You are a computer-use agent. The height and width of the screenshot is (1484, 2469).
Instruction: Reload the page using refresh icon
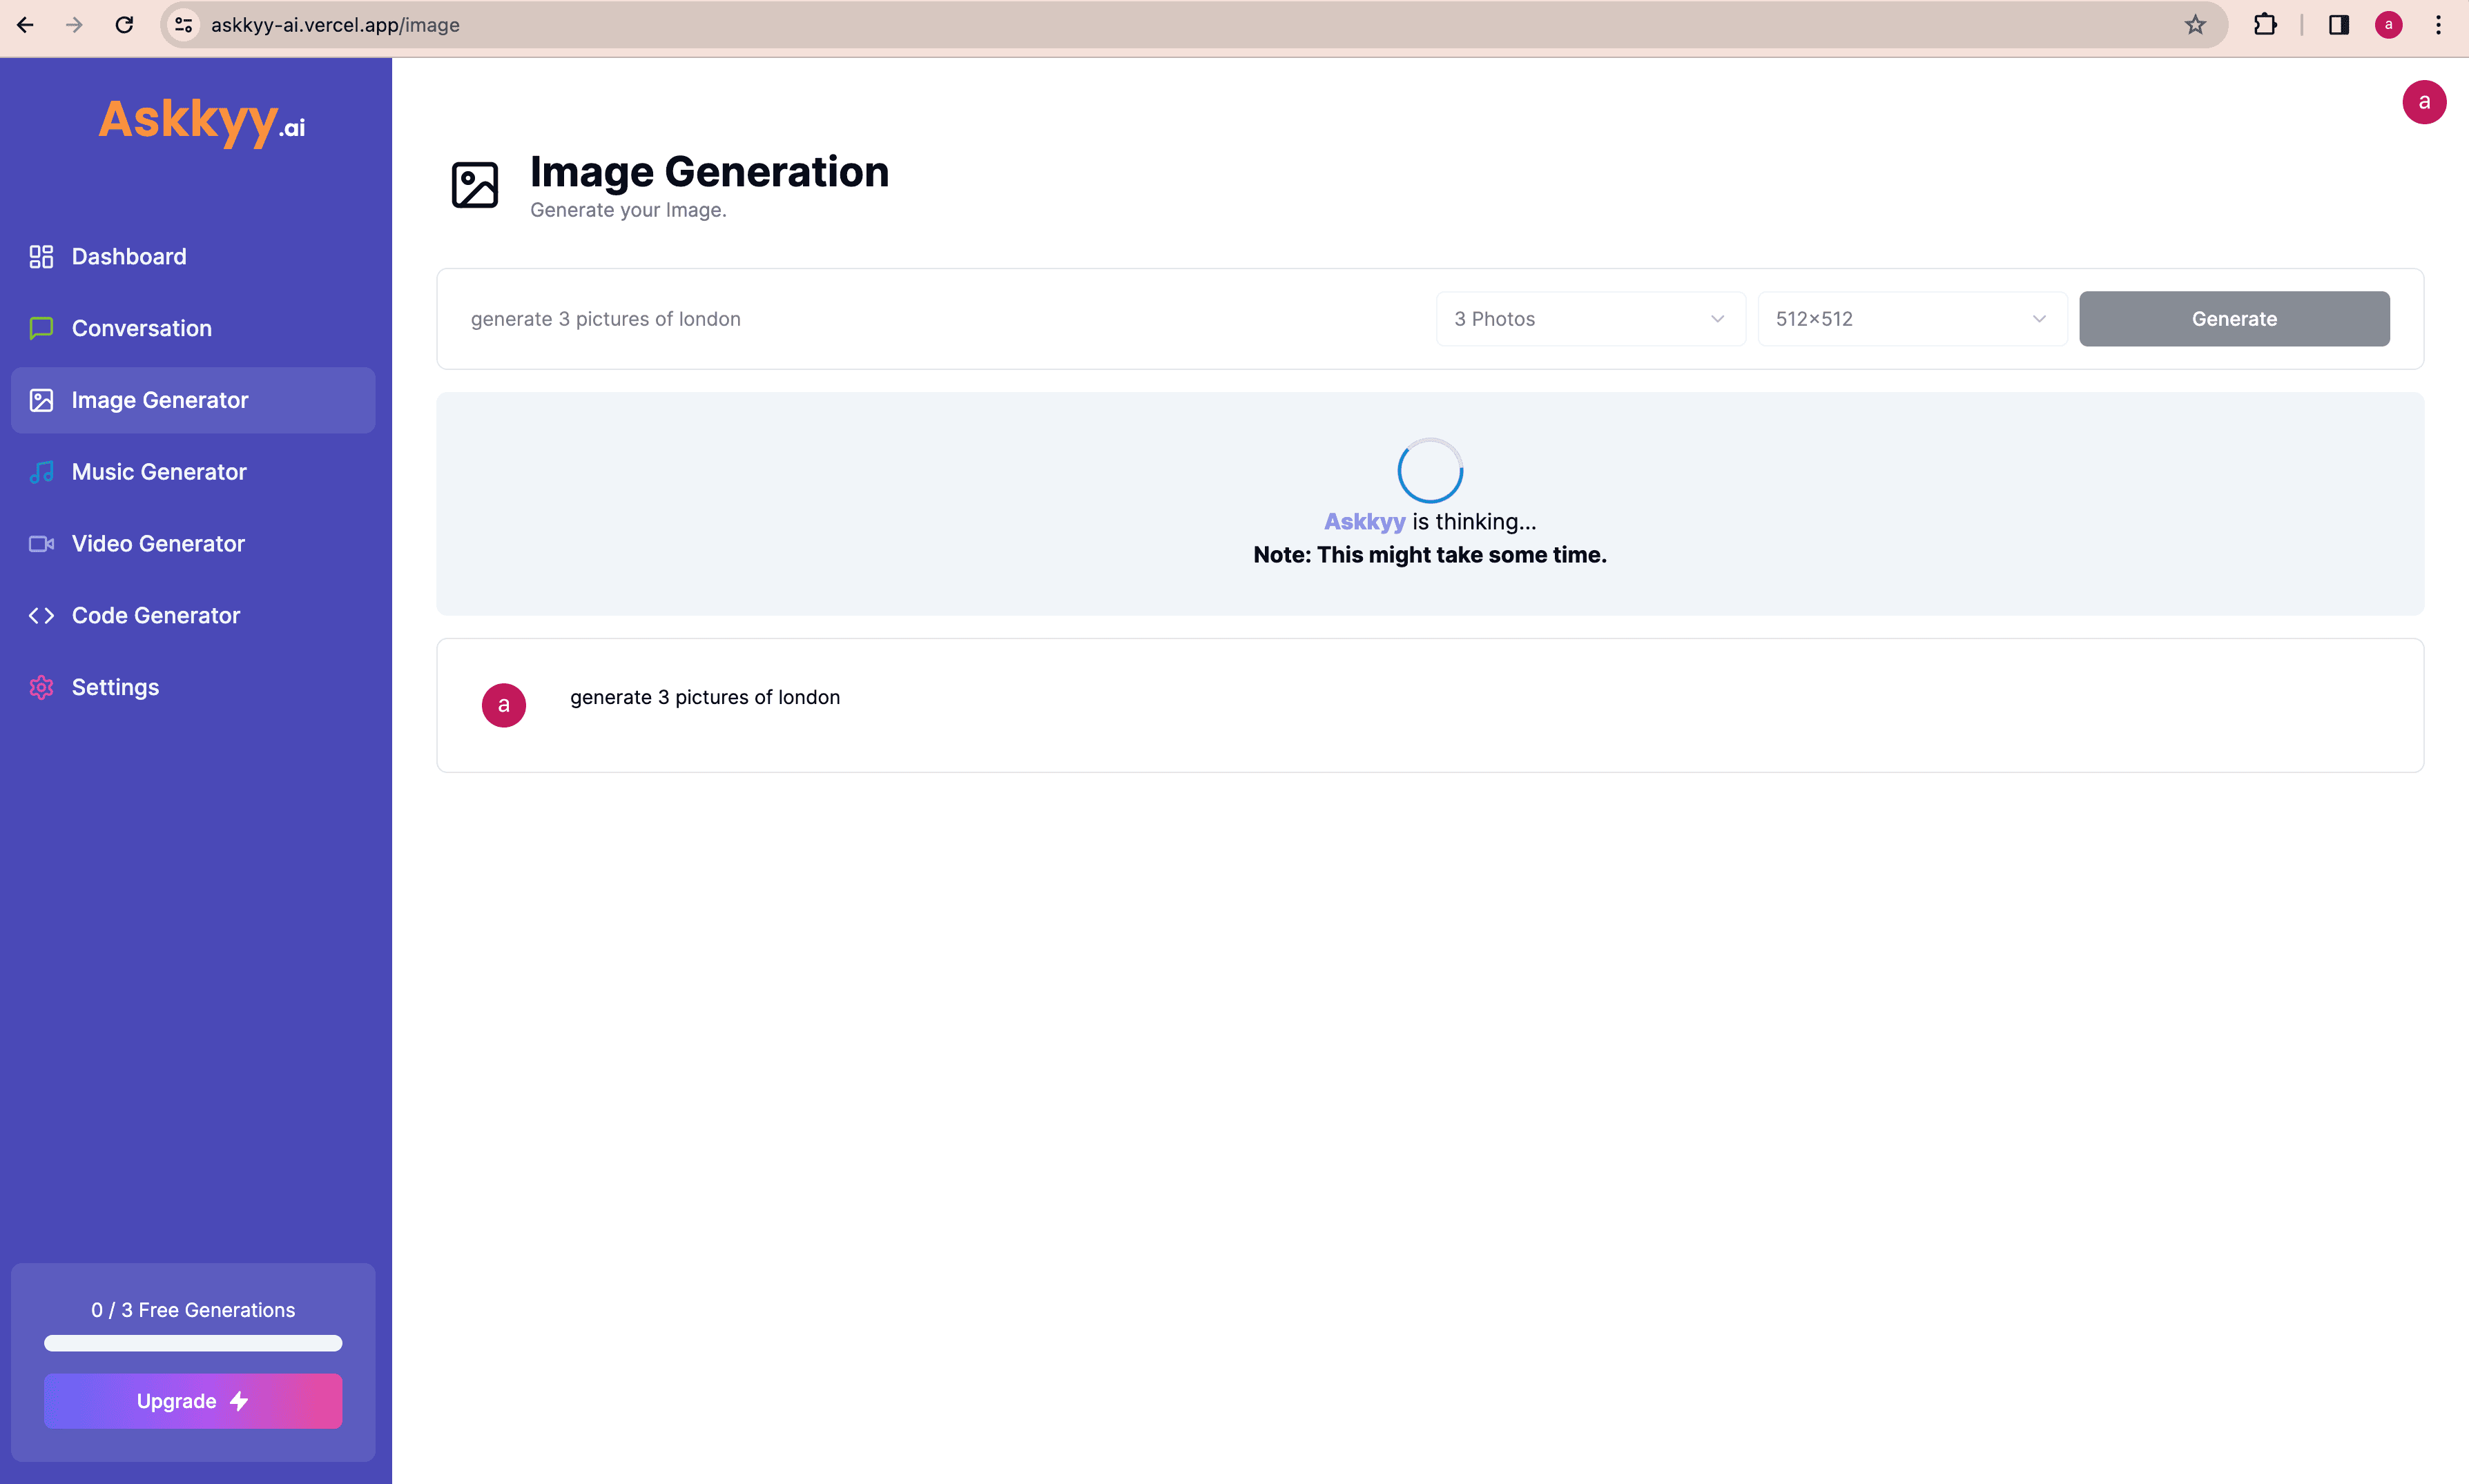(x=124, y=25)
